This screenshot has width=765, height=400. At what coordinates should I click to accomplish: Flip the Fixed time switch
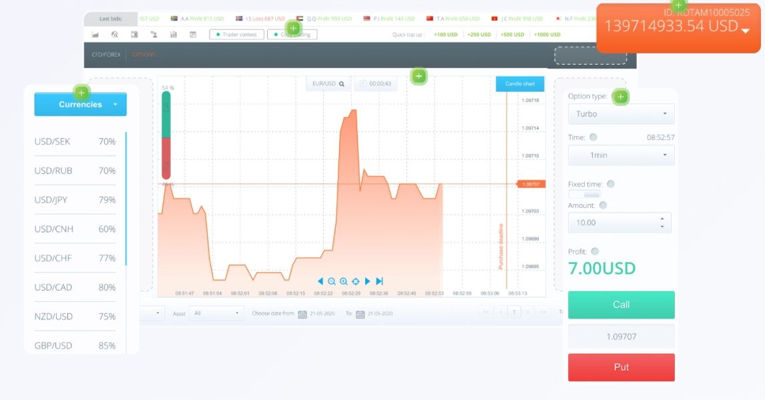pyautogui.click(x=585, y=195)
